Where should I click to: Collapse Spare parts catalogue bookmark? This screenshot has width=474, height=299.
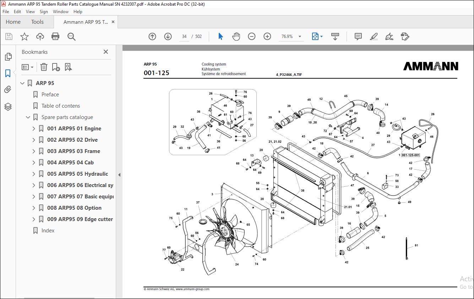28,117
